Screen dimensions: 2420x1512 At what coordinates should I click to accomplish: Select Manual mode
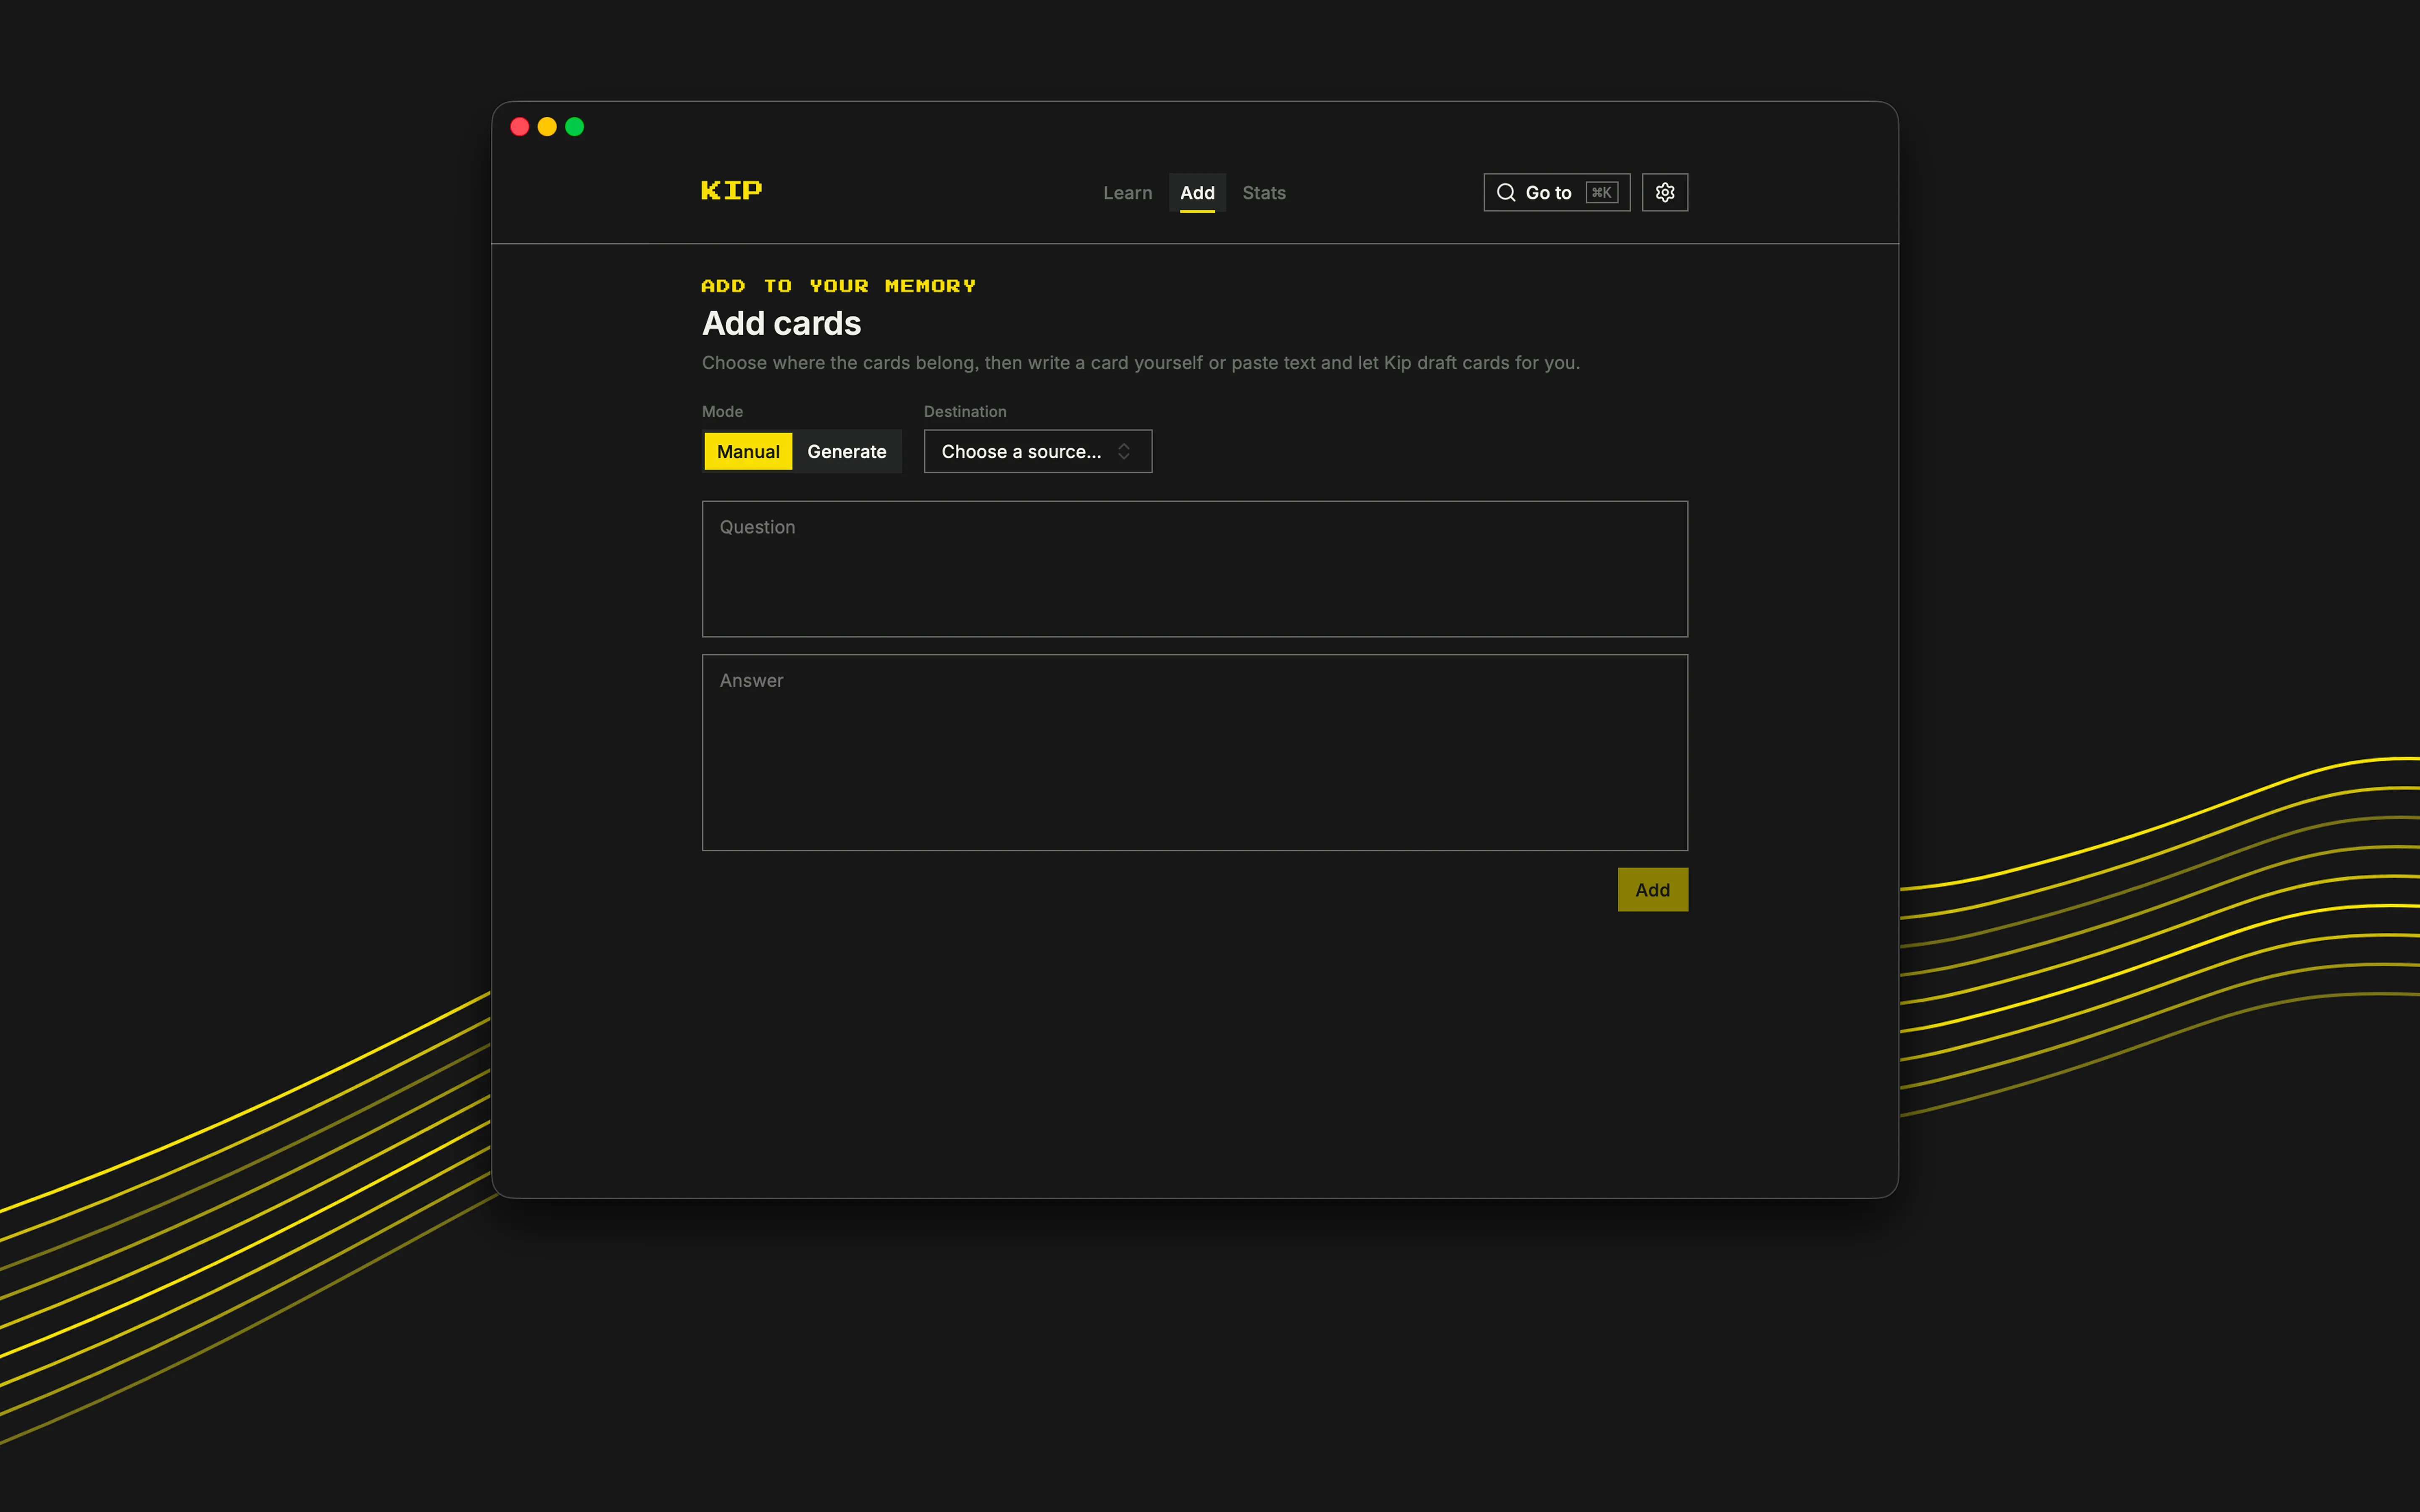point(748,451)
